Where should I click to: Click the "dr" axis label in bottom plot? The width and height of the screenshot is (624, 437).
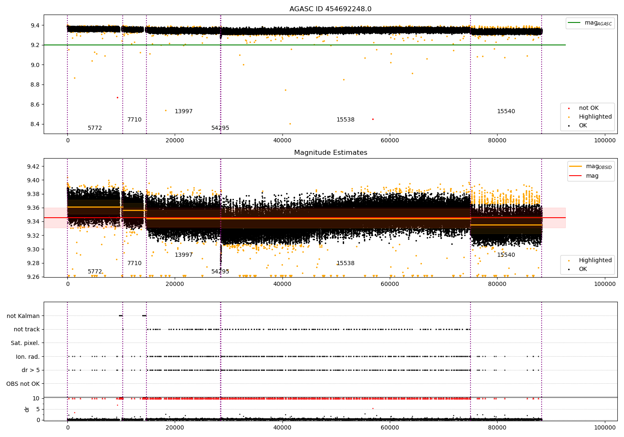(27, 409)
